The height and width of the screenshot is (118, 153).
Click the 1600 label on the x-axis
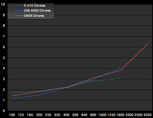coord(120,115)
